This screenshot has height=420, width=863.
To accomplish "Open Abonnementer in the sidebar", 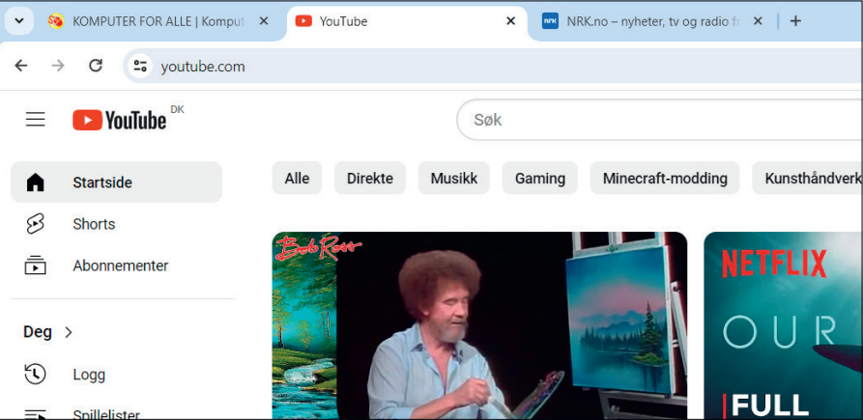I will tap(116, 266).
